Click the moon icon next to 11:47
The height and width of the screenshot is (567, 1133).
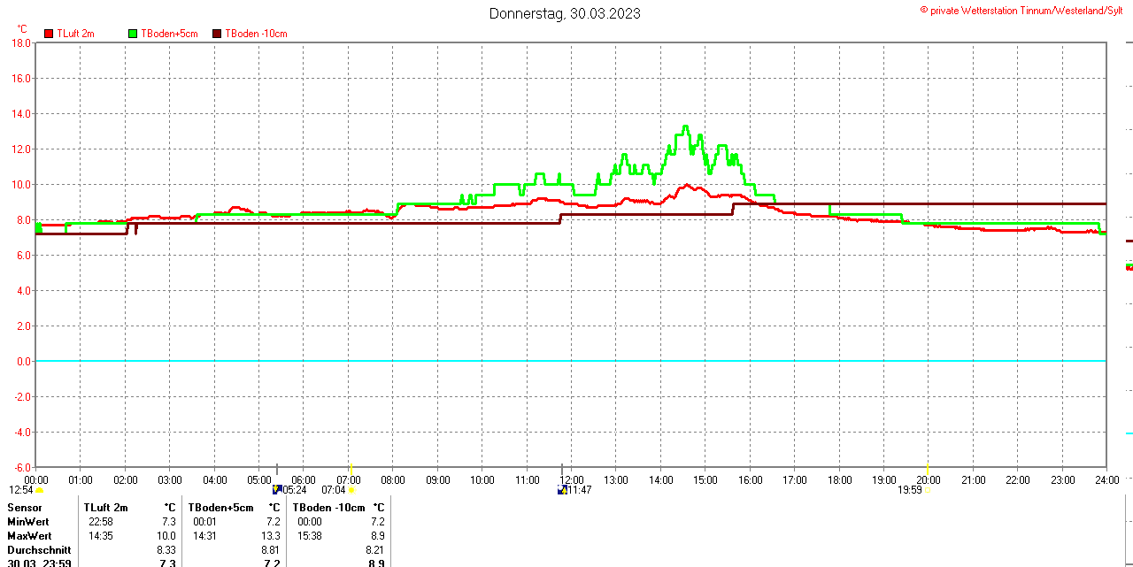point(562,489)
